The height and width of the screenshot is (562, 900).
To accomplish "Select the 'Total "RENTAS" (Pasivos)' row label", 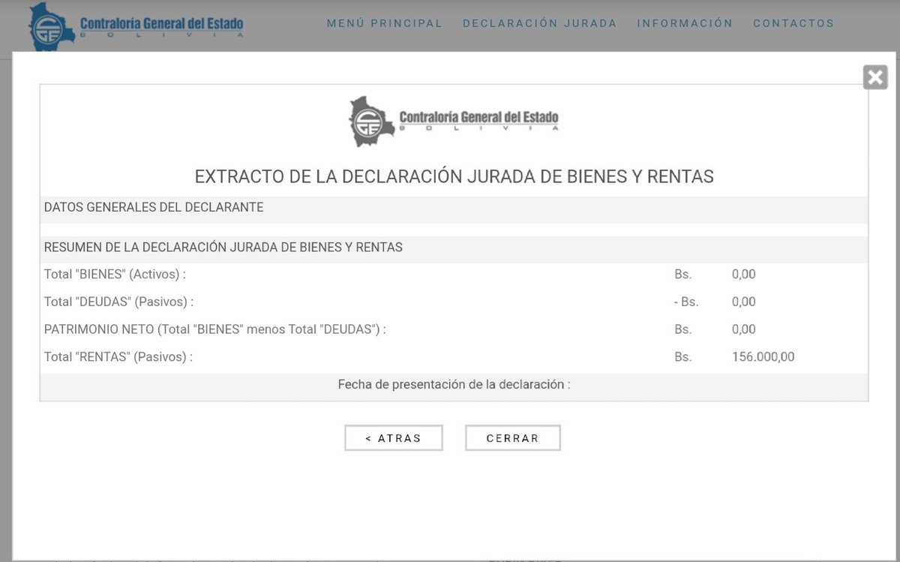I will [x=118, y=356].
